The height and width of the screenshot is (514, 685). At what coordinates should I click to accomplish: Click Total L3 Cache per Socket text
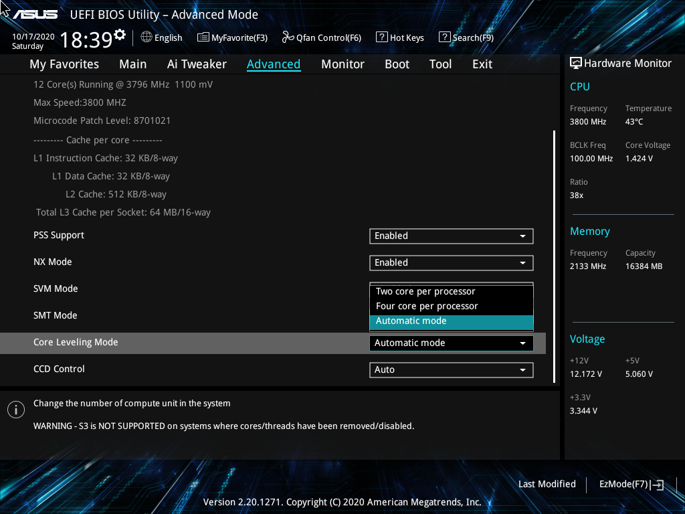(123, 212)
